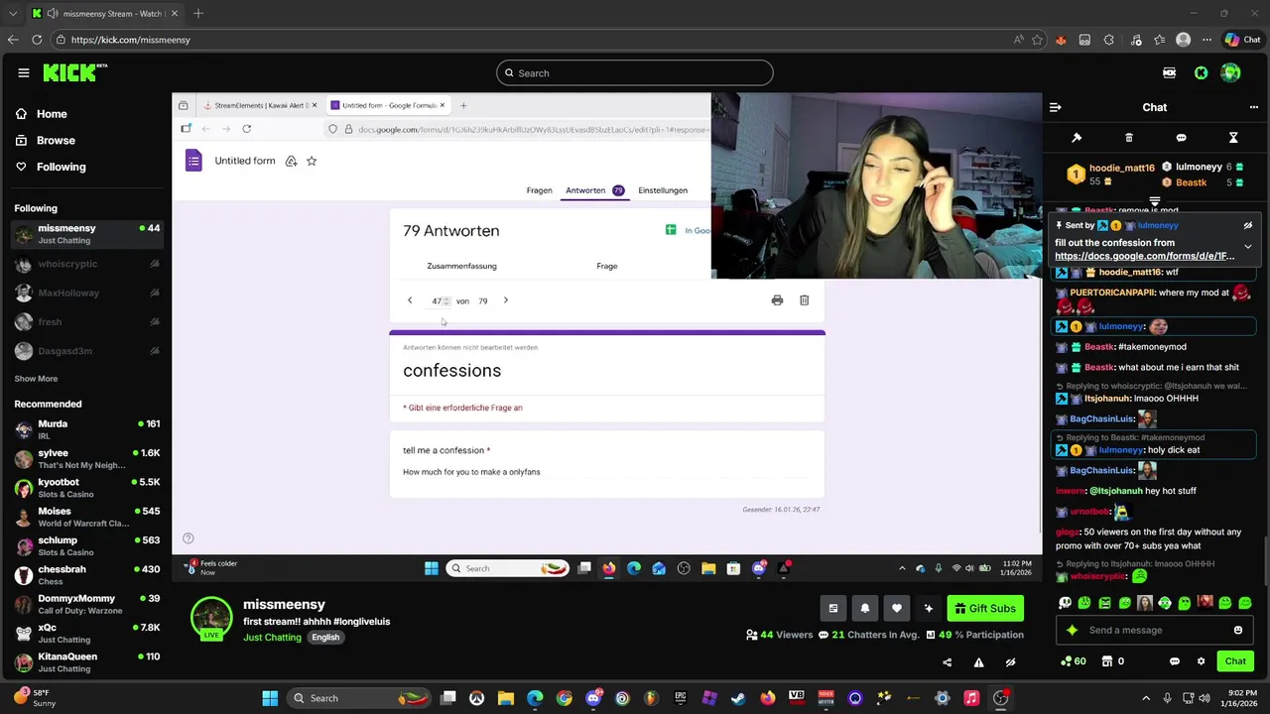
Task: Open the channel shop icon
Action: click(1107, 661)
